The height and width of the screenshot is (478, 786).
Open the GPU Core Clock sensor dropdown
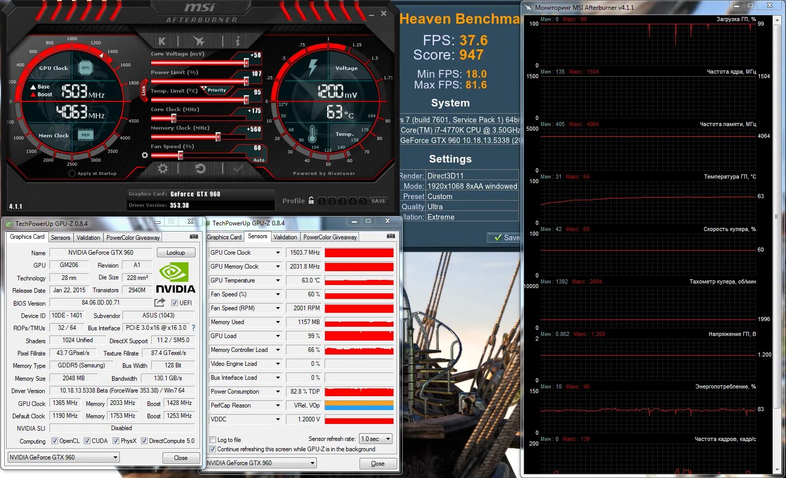(x=278, y=253)
